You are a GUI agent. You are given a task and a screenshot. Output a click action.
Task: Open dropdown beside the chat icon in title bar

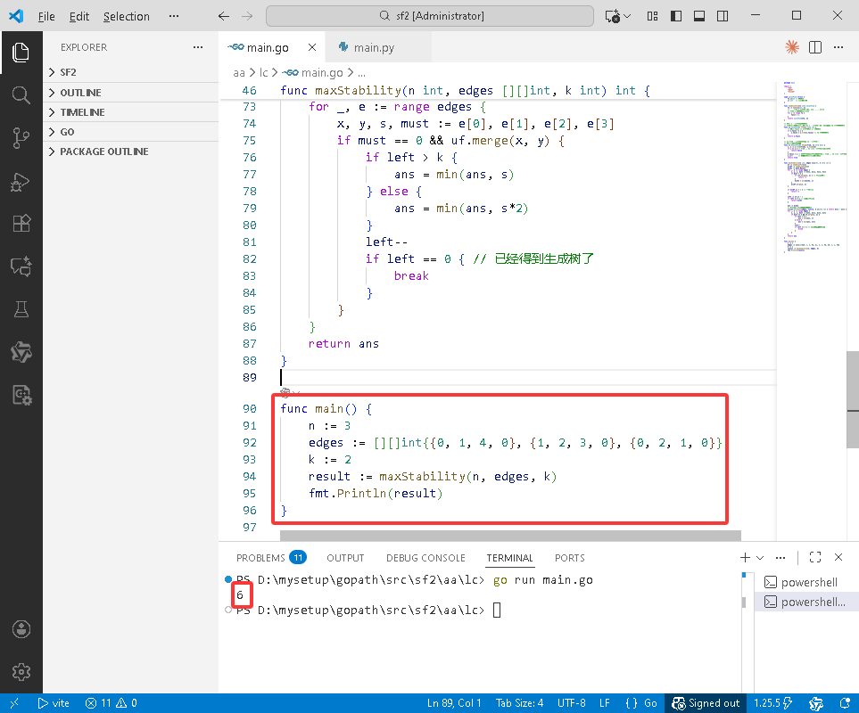[x=627, y=16]
